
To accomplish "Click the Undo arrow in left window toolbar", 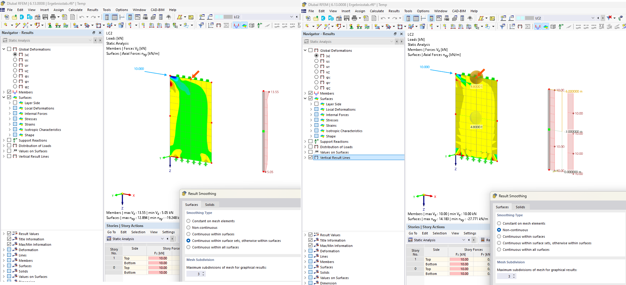I will tap(82, 17).
